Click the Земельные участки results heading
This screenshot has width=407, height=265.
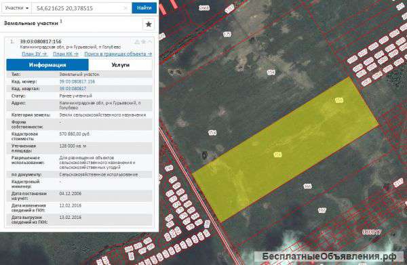click(x=31, y=23)
